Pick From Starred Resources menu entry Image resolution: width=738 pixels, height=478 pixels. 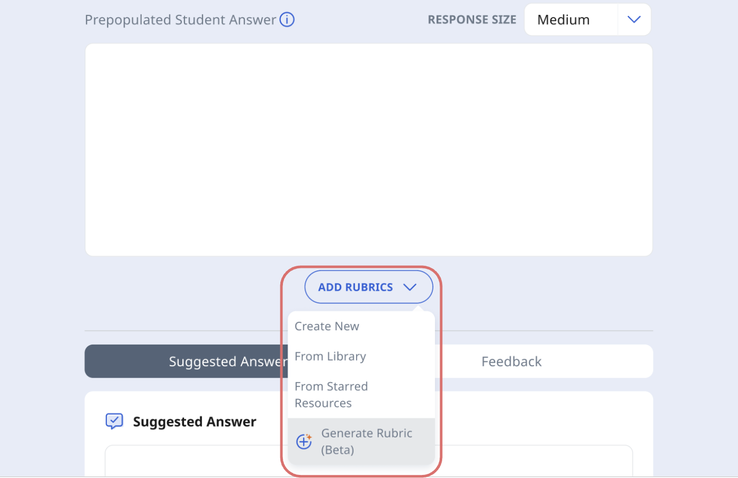coord(331,395)
